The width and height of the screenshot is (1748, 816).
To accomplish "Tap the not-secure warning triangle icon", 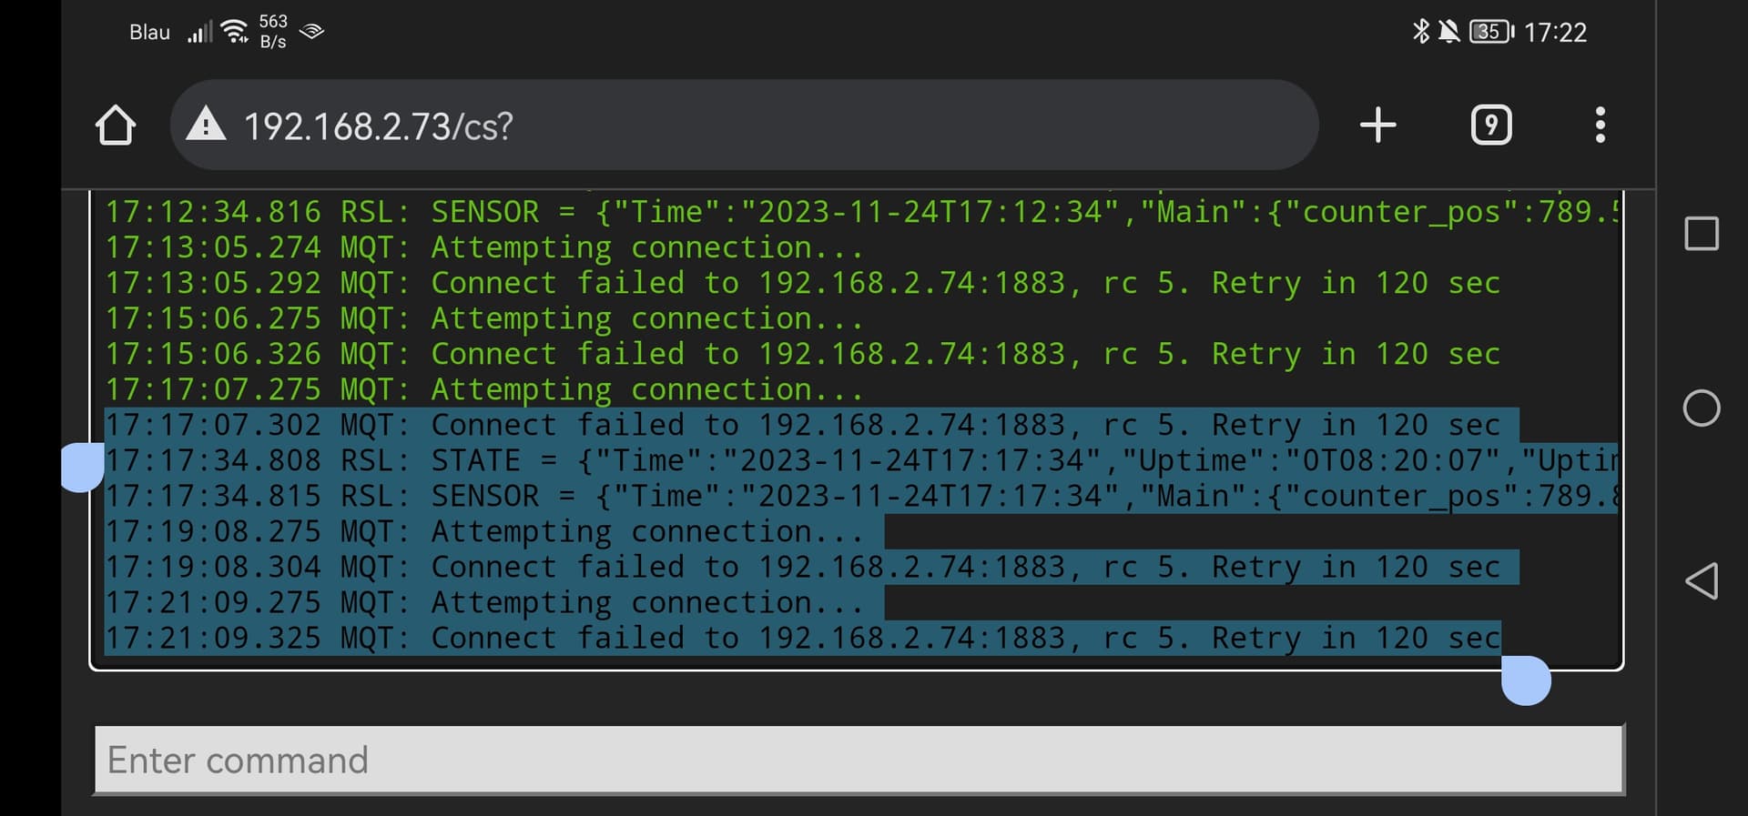I will (206, 125).
